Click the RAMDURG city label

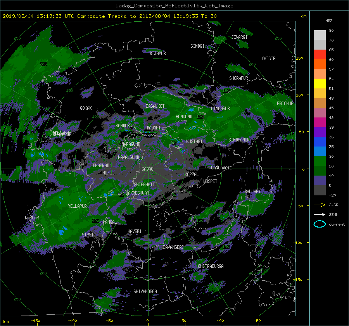pyautogui.click(x=124, y=126)
